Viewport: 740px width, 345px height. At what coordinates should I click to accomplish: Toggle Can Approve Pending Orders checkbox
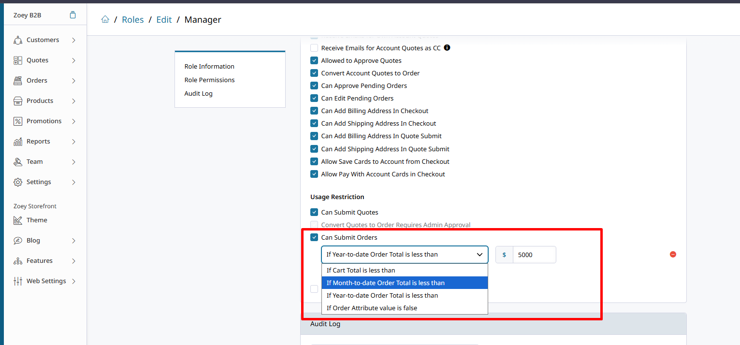click(314, 86)
